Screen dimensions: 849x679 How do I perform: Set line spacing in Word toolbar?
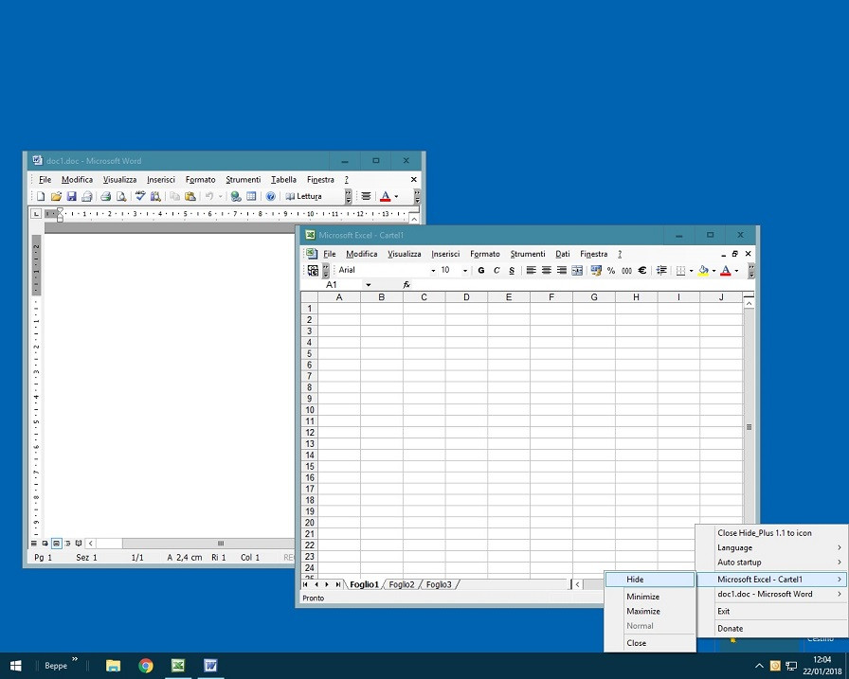point(366,196)
